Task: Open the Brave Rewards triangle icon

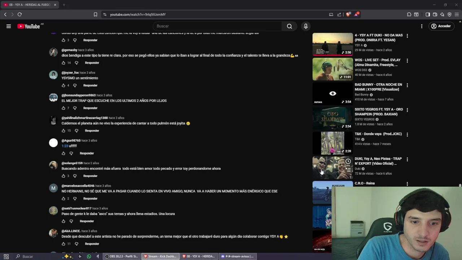Action: 357,14
